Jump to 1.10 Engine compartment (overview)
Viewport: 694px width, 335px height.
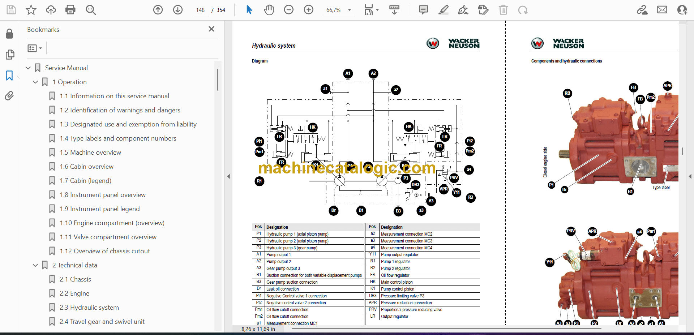(112, 223)
